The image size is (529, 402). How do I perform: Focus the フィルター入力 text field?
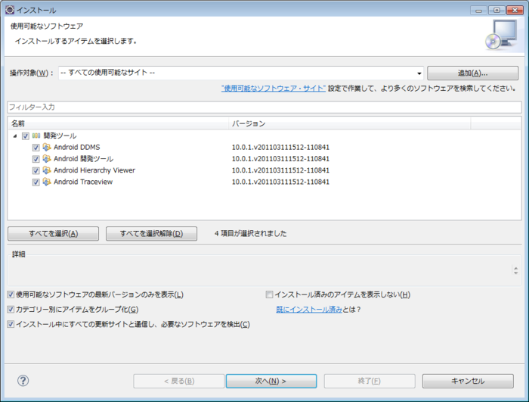(264, 108)
